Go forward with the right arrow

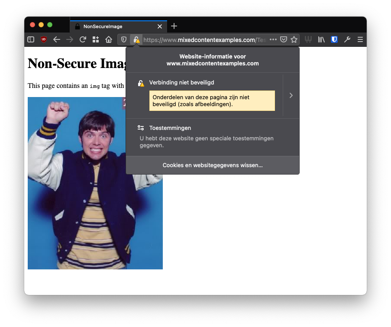[x=70, y=39]
